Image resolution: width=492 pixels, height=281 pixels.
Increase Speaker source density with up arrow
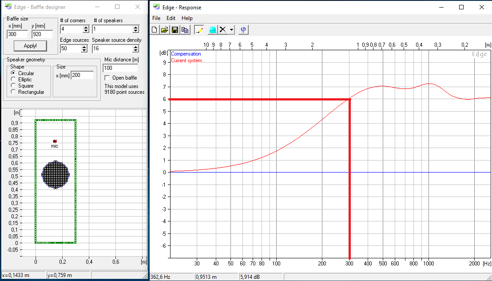[x=135, y=47]
